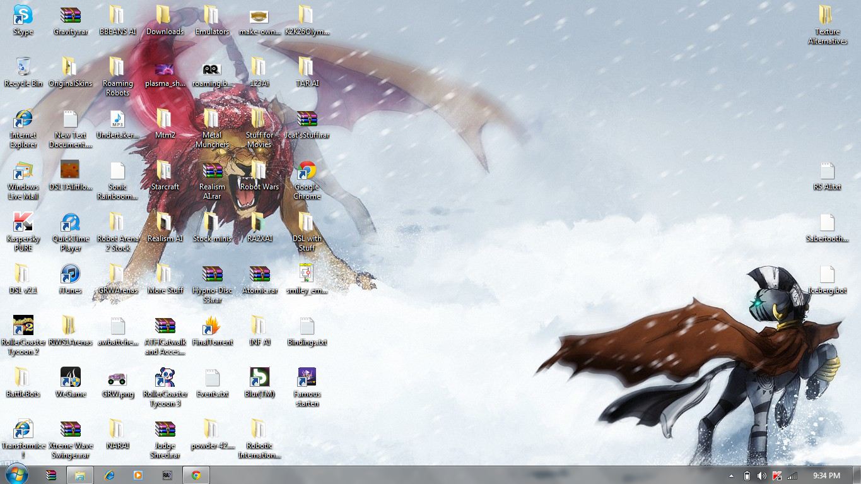The image size is (861, 484).
Task: Select the Jcat'sStuff.rar archive
Action: pos(307,124)
